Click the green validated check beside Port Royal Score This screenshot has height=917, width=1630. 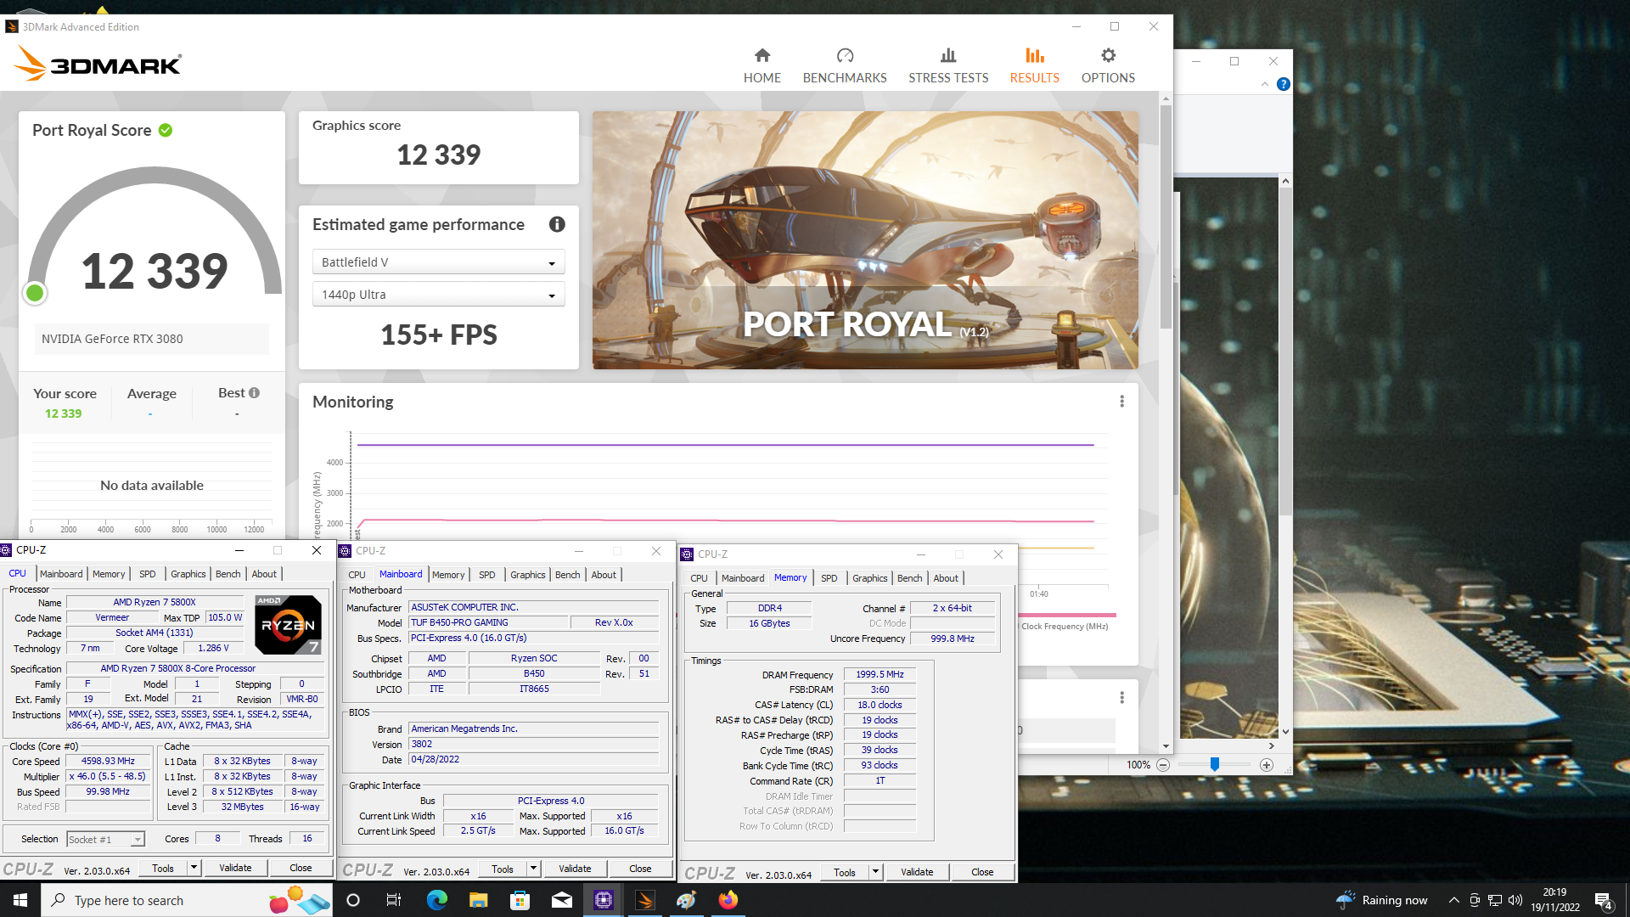click(166, 130)
